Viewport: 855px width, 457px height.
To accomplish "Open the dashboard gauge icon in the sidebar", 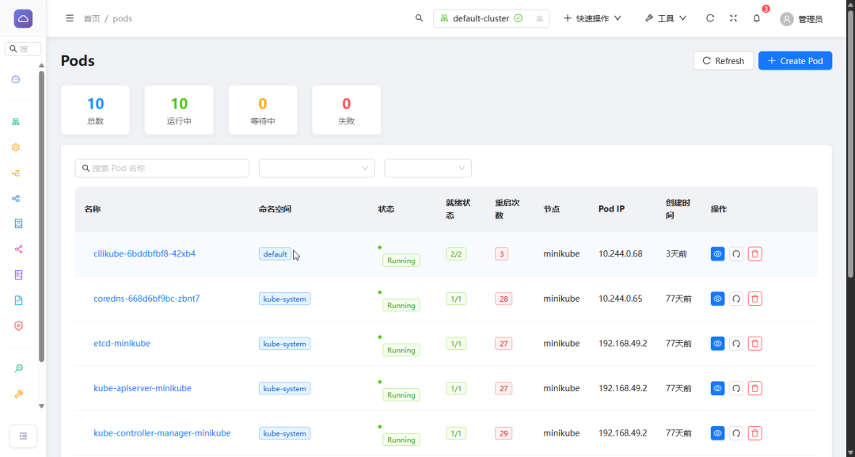I will coord(16,80).
